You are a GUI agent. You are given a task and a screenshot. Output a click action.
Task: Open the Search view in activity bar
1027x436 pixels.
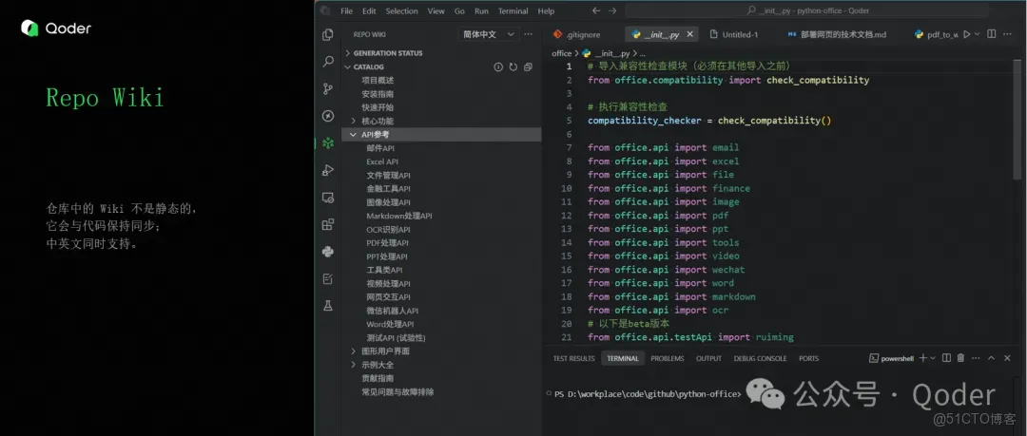point(328,62)
